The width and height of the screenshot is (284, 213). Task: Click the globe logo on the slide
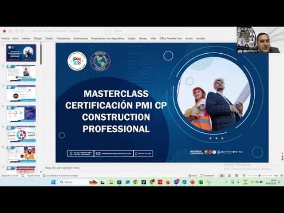pos(100,61)
